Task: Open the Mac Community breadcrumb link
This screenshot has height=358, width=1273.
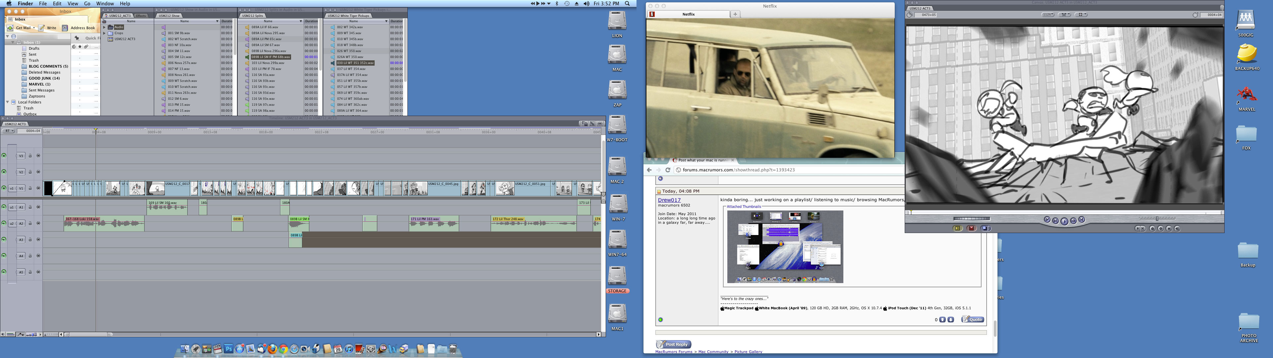Action: [713, 352]
